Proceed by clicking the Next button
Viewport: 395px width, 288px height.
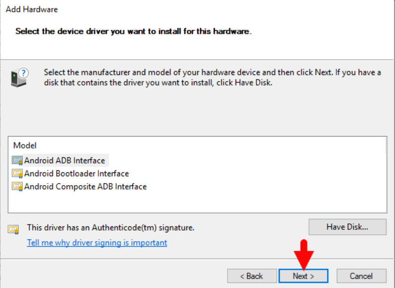(303, 276)
